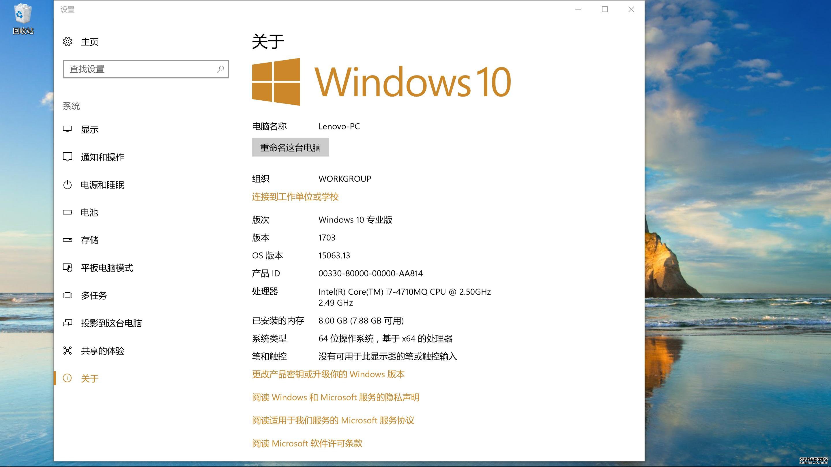Close the 设置 window
This screenshot has height=467, width=831.
point(631,9)
